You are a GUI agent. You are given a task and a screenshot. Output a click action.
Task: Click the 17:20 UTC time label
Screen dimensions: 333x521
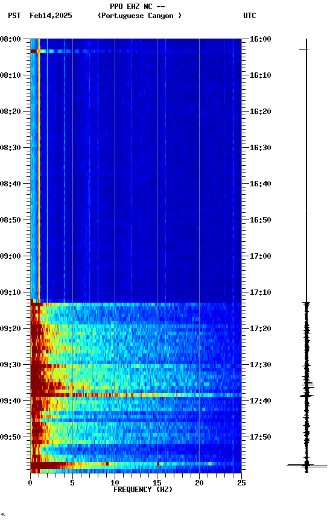pyautogui.click(x=261, y=329)
